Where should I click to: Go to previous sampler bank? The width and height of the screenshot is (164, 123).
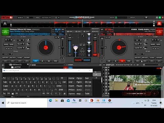point(117,65)
